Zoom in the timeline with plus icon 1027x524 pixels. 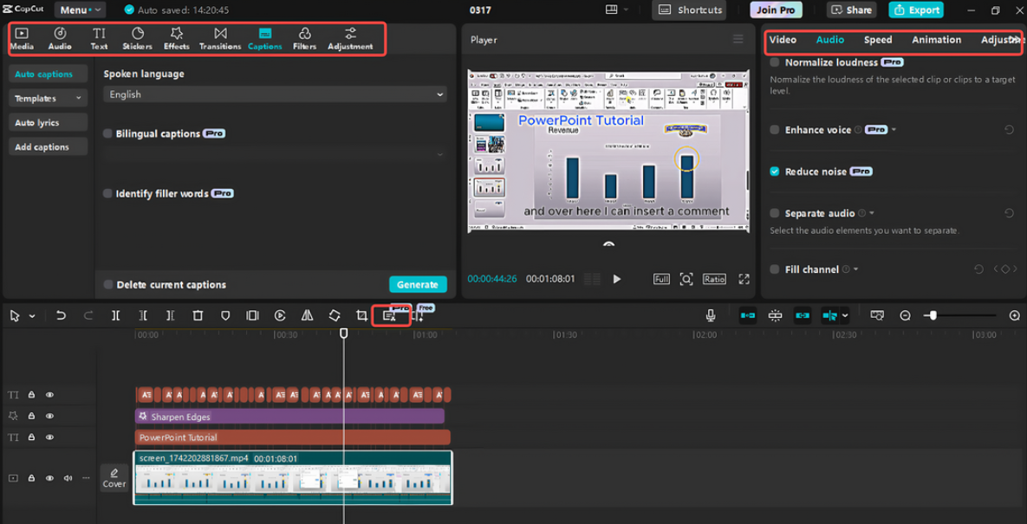1015,316
